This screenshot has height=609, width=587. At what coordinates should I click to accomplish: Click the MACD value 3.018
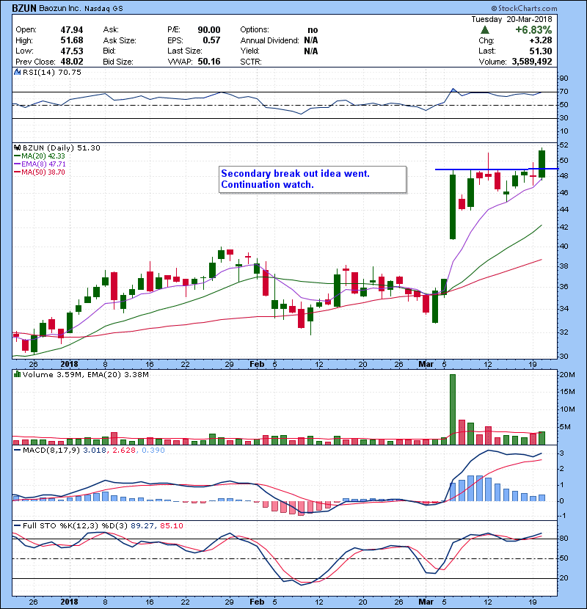[95, 451]
